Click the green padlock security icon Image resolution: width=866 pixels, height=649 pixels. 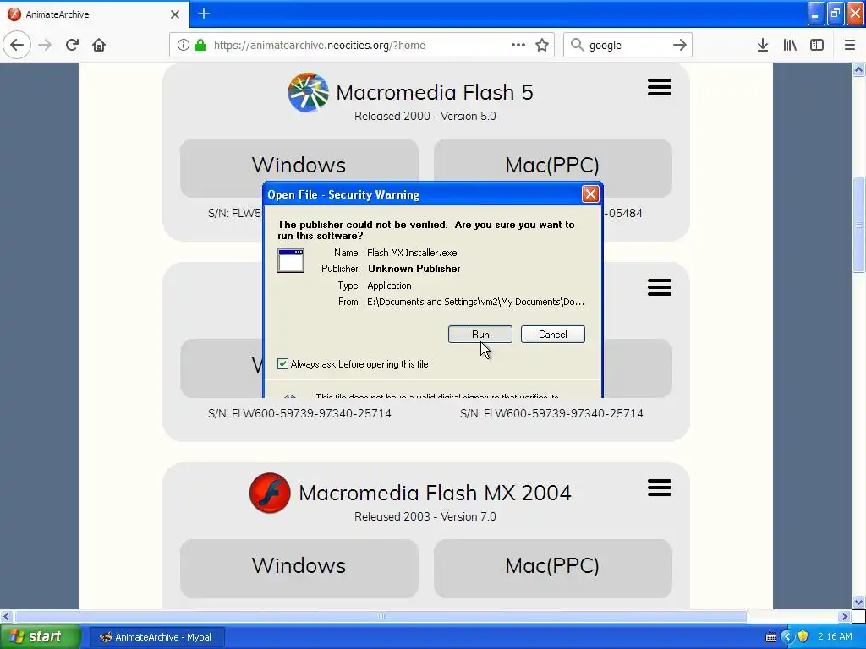coord(200,45)
